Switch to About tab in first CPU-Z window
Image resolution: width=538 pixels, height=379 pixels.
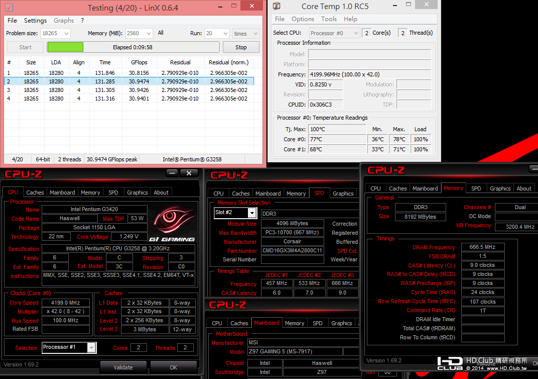[x=161, y=193]
